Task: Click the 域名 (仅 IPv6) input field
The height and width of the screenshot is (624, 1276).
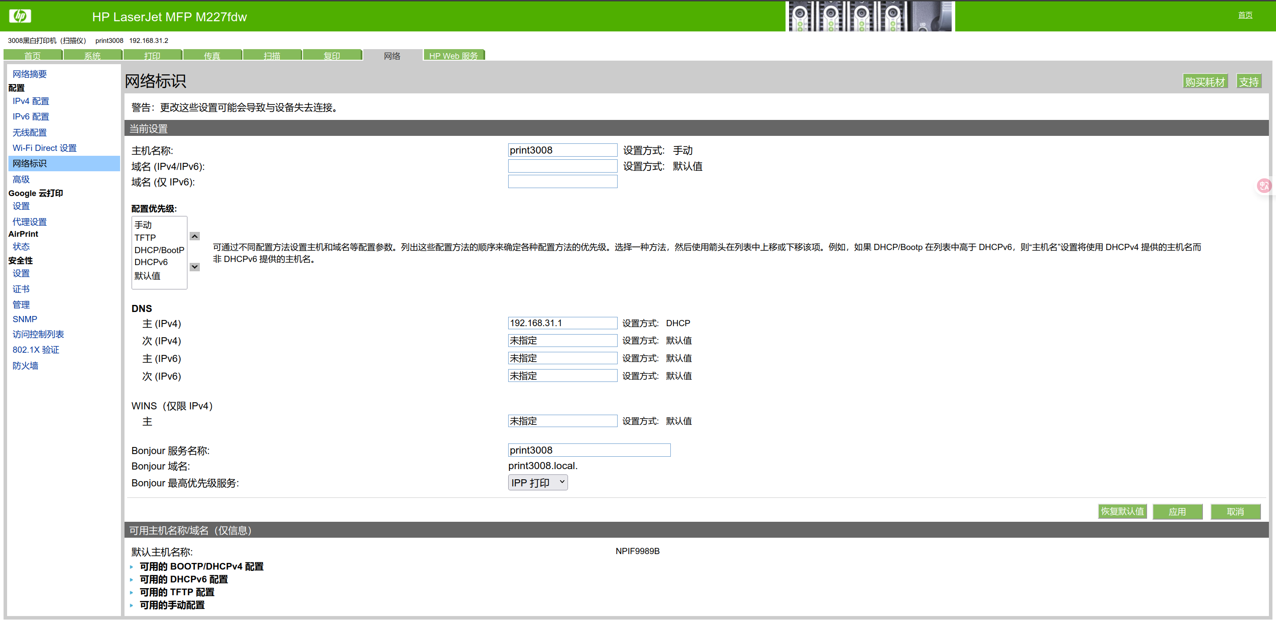Action: (563, 181)
